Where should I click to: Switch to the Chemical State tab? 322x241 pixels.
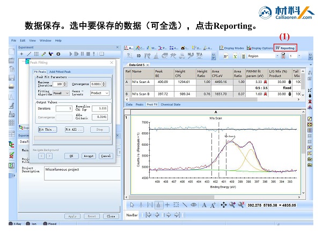171,104
